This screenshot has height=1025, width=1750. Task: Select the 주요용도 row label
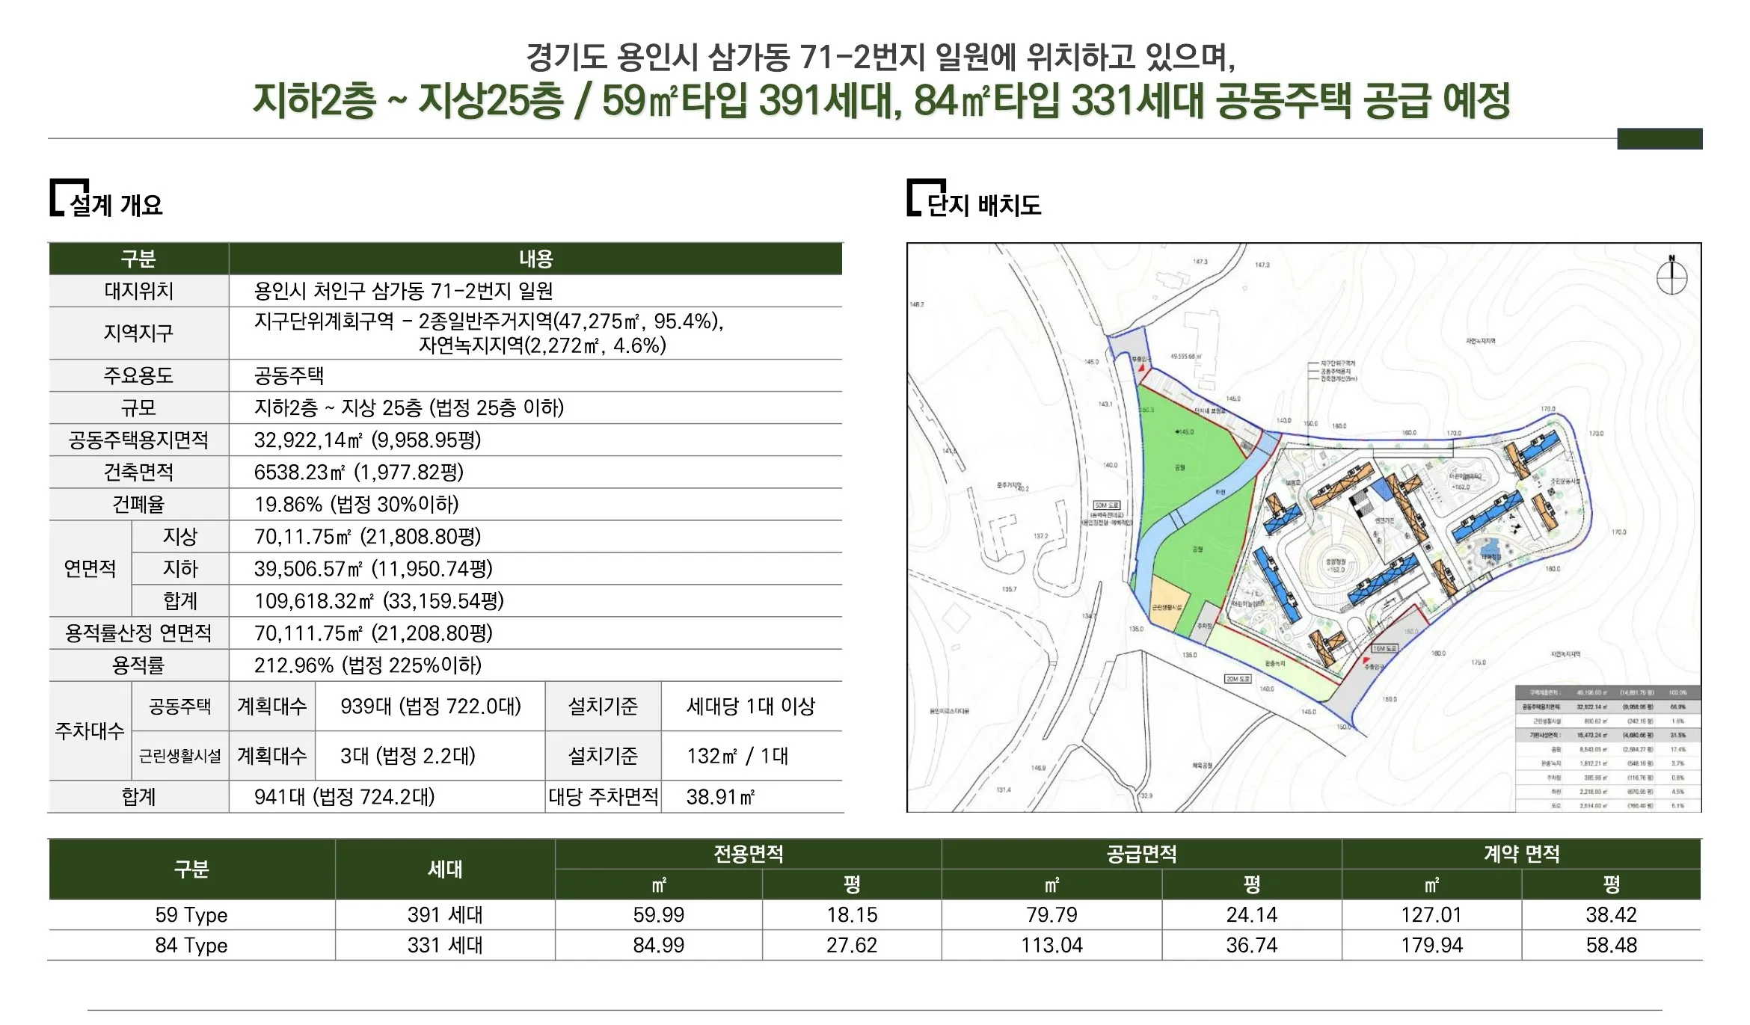point(139,375)
